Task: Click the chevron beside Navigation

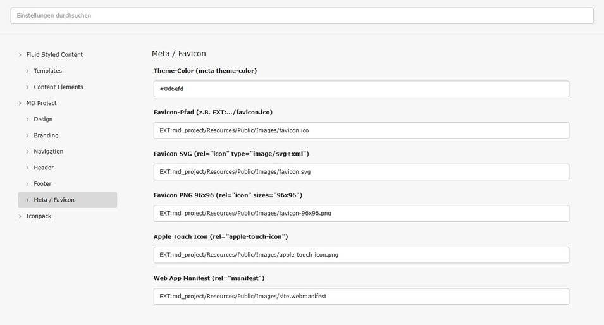Action: click(x=27, y=152)
